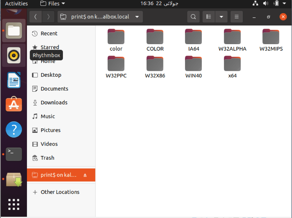The image size is (292, 218).
Task: Switch to list view with the view icon
Action: click(209, 17)
